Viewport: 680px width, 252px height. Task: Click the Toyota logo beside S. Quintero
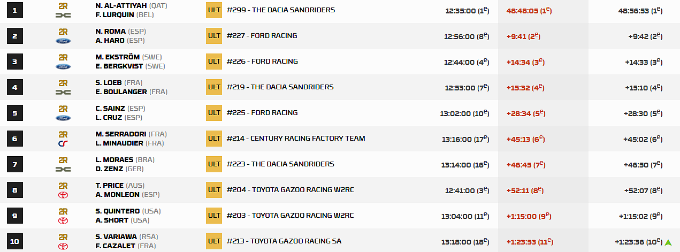(x=63, y=220)
